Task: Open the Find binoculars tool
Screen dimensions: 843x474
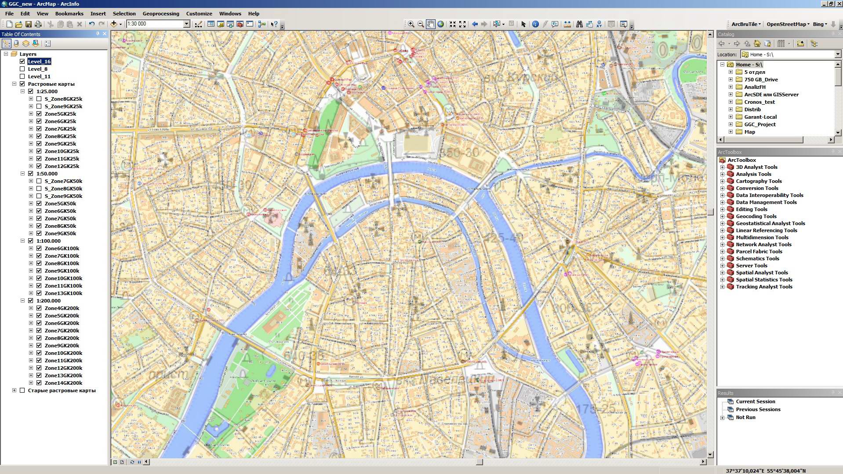Action: 579,24
